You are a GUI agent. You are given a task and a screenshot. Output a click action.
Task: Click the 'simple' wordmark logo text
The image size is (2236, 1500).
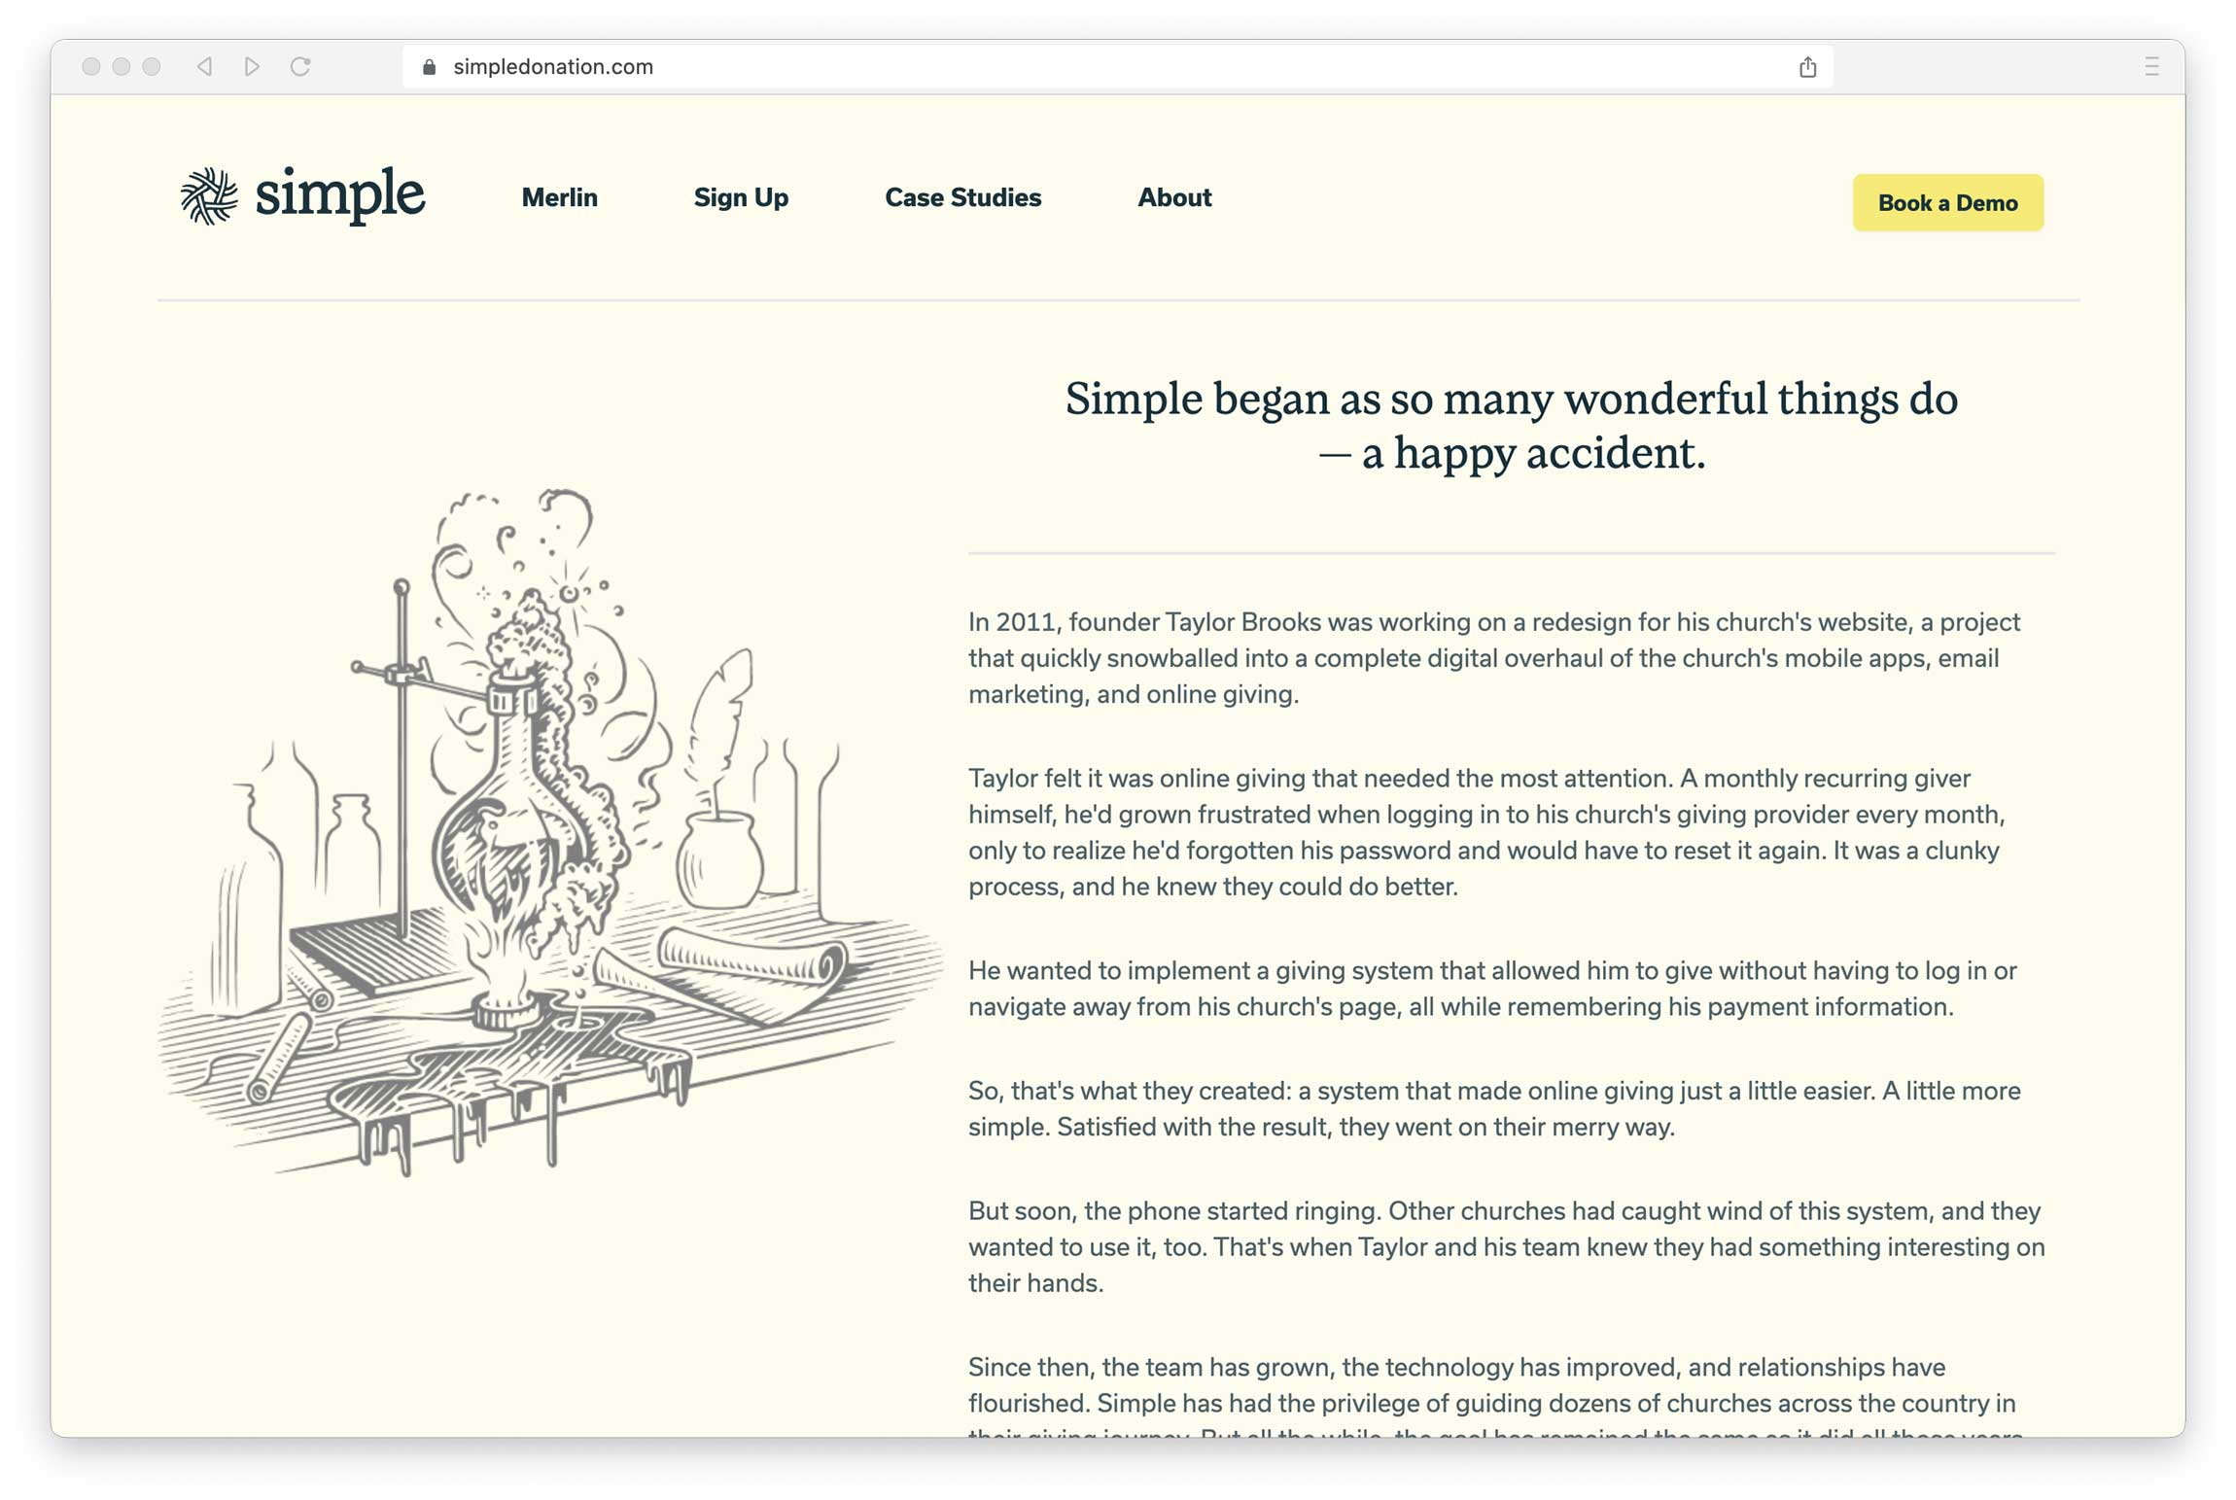point(339,194)
